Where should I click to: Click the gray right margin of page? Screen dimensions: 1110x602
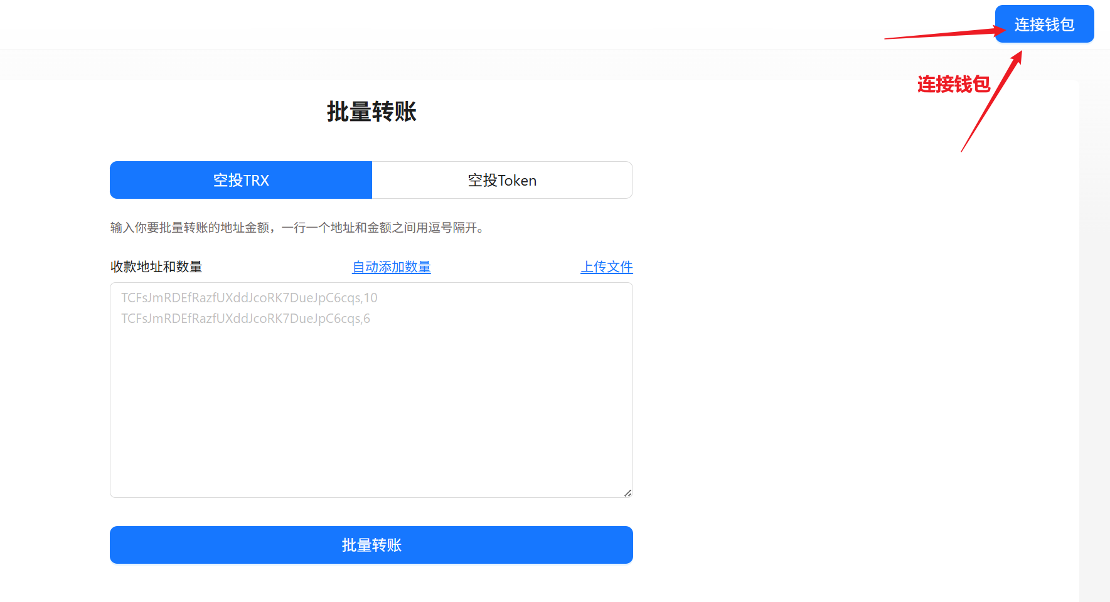click(x=1095, y=314)
